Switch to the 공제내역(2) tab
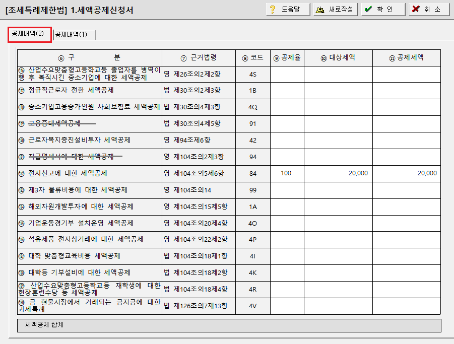Screen dimensions: 454x344 pos(30,34)
